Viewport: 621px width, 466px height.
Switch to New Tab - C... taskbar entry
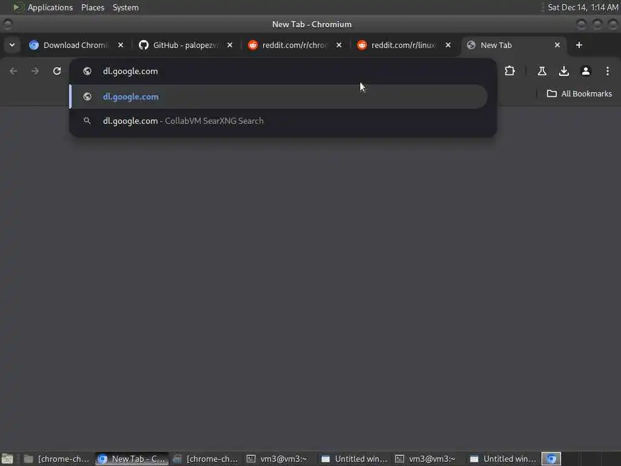coord(132,459)
